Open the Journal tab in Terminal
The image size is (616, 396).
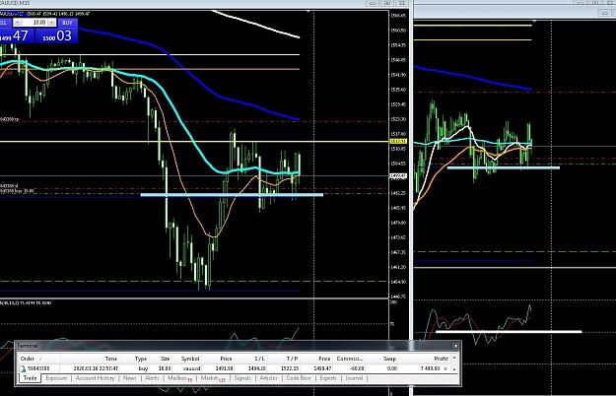click(354, 378)
